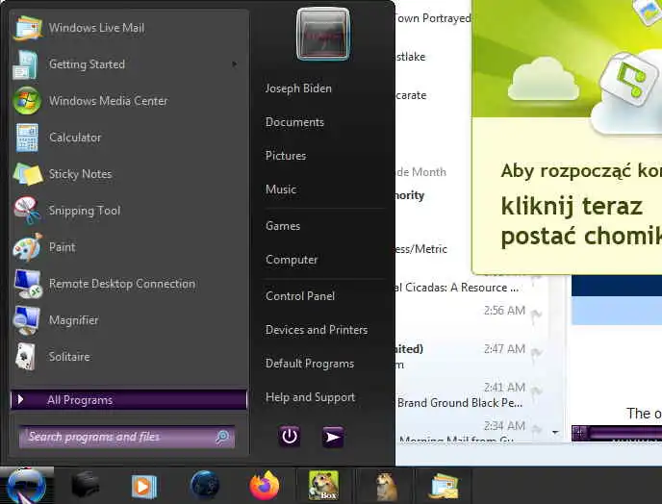
Task: Click the Getting Started icon
Action: [x=26, y=64]
